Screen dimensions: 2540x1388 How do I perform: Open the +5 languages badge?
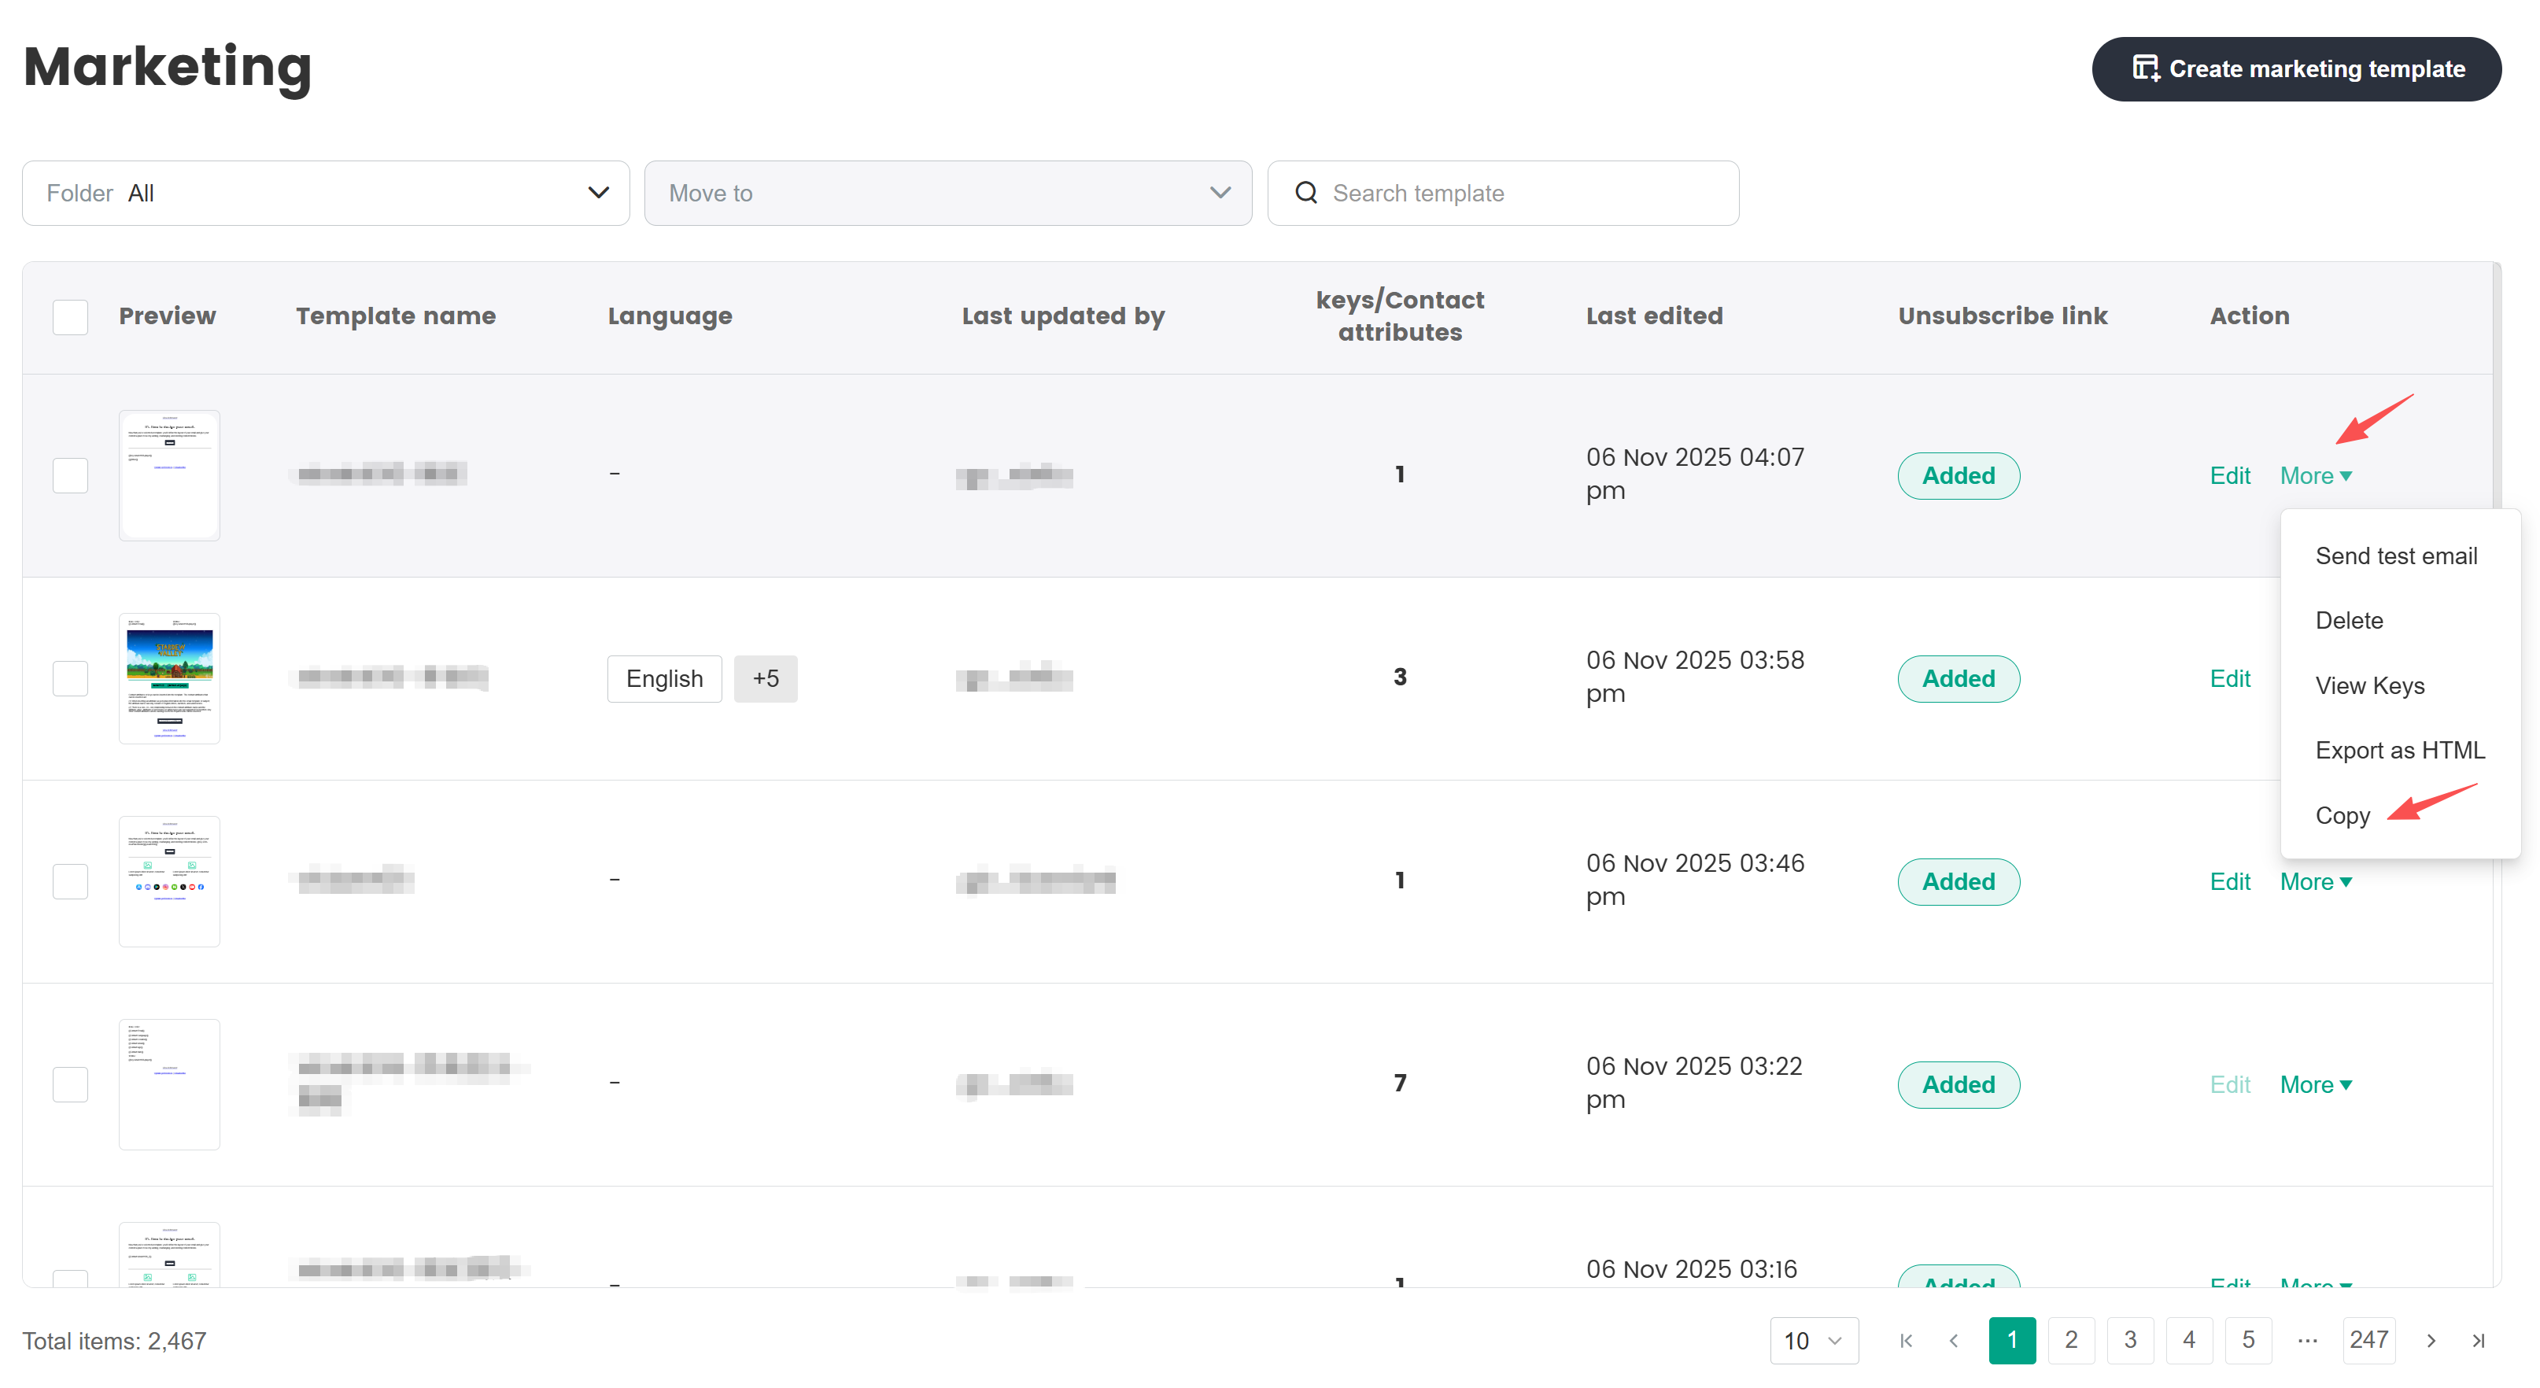pos(765,678)
